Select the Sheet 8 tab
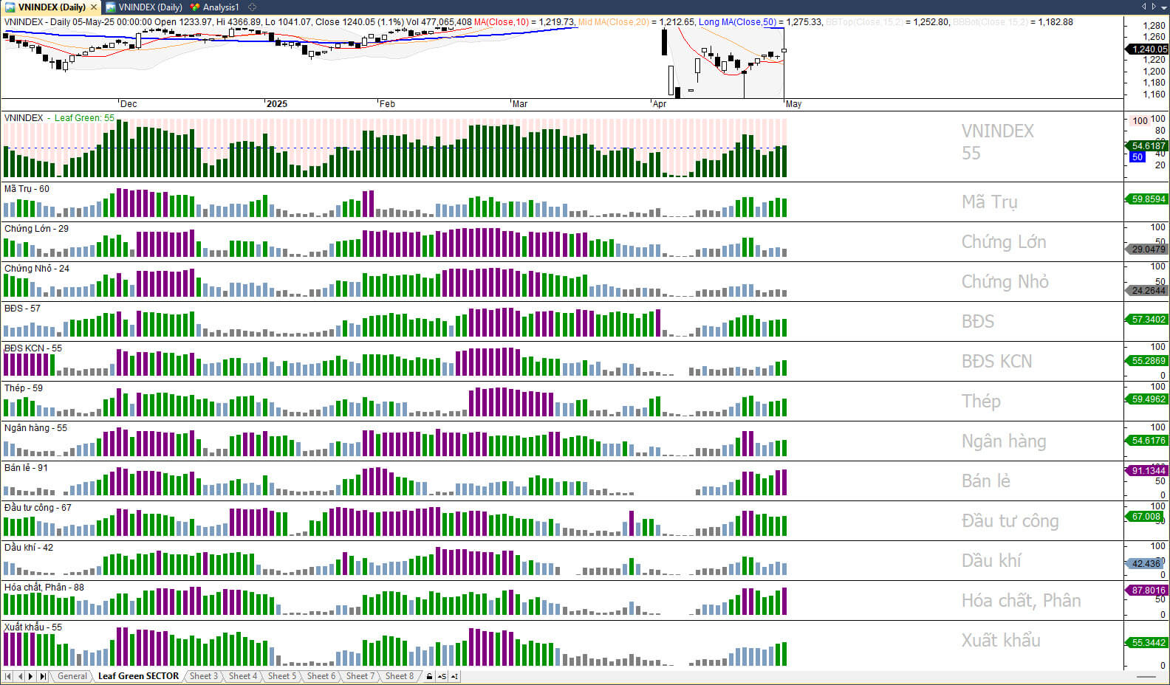The image size is (1170, 685). pos(400,676)
